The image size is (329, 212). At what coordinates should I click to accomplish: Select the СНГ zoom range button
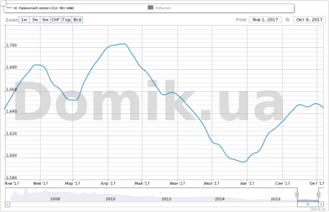tap(56, 20)
